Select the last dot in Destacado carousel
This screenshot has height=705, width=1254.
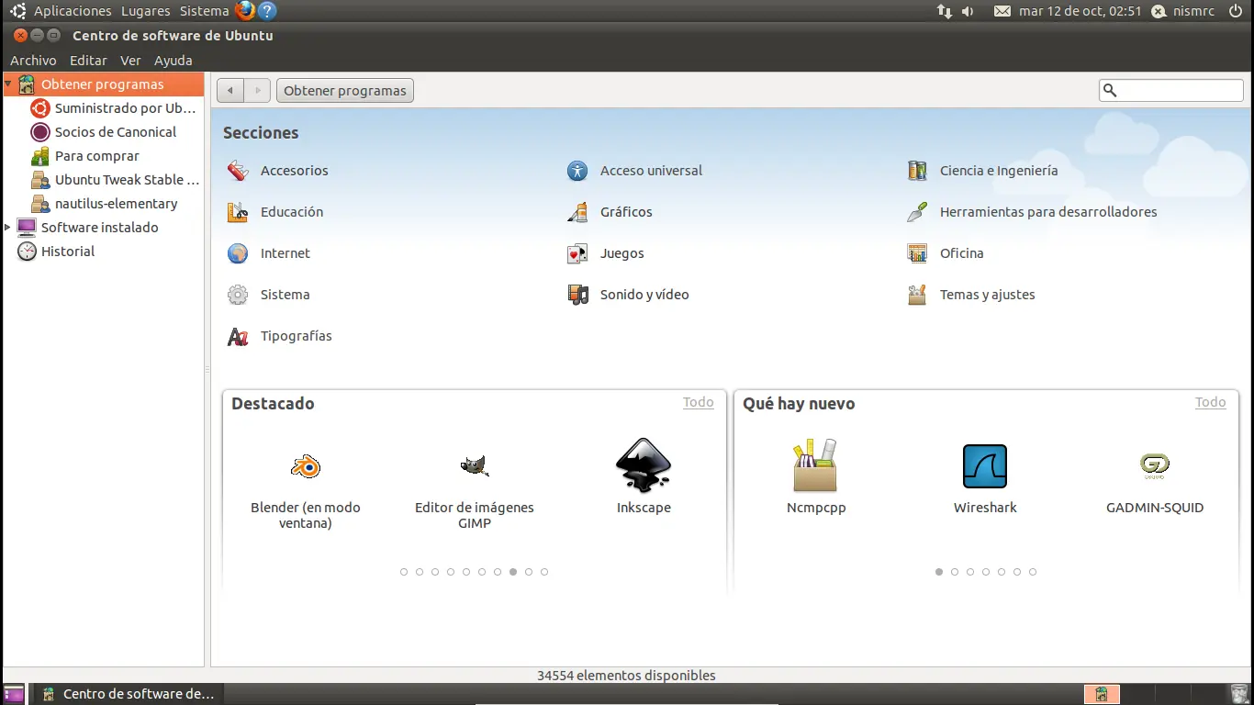[544, 572]
